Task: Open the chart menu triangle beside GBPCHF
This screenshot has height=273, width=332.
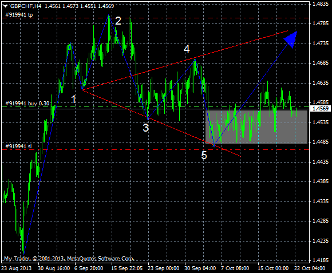Action: [6, 6]
